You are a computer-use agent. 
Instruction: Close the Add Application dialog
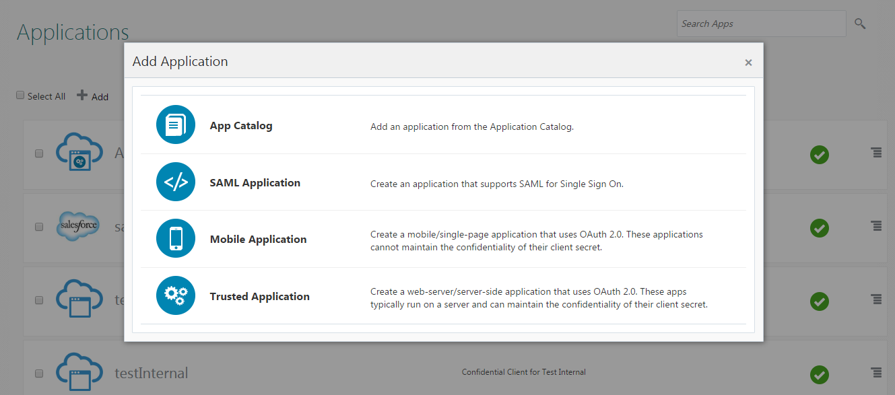coord(748,62)
